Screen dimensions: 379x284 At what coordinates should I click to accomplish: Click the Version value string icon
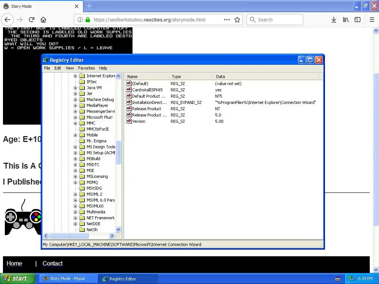(x=128, y=121)
